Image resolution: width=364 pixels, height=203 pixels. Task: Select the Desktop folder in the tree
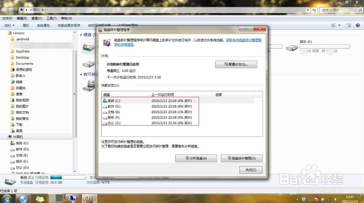22,57
